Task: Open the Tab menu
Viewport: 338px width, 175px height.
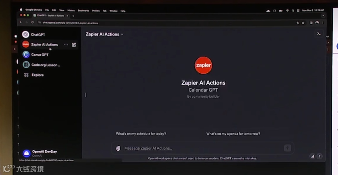Action: pos(105,11)
